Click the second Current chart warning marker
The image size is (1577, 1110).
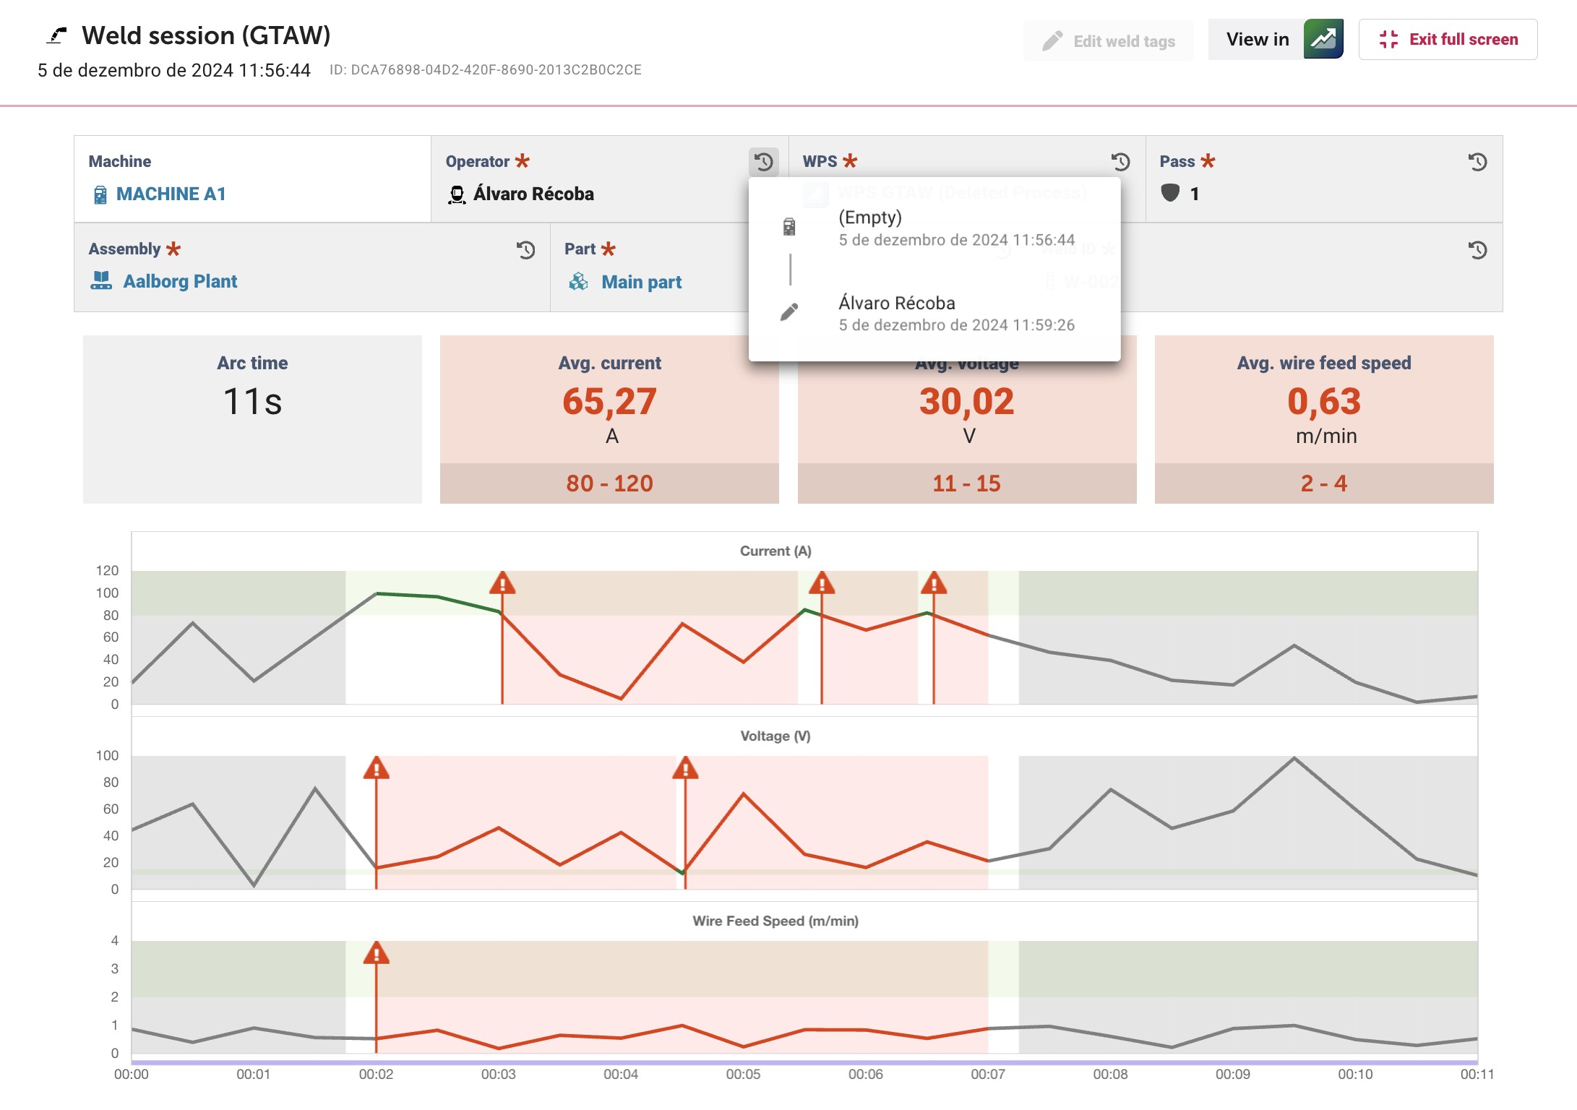click(x=822, y=583)
